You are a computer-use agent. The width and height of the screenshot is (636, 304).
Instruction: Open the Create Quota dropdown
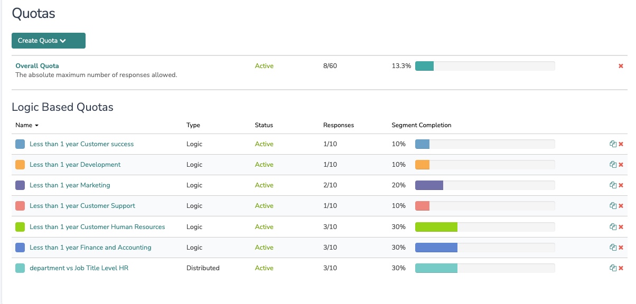coord(49,41)
